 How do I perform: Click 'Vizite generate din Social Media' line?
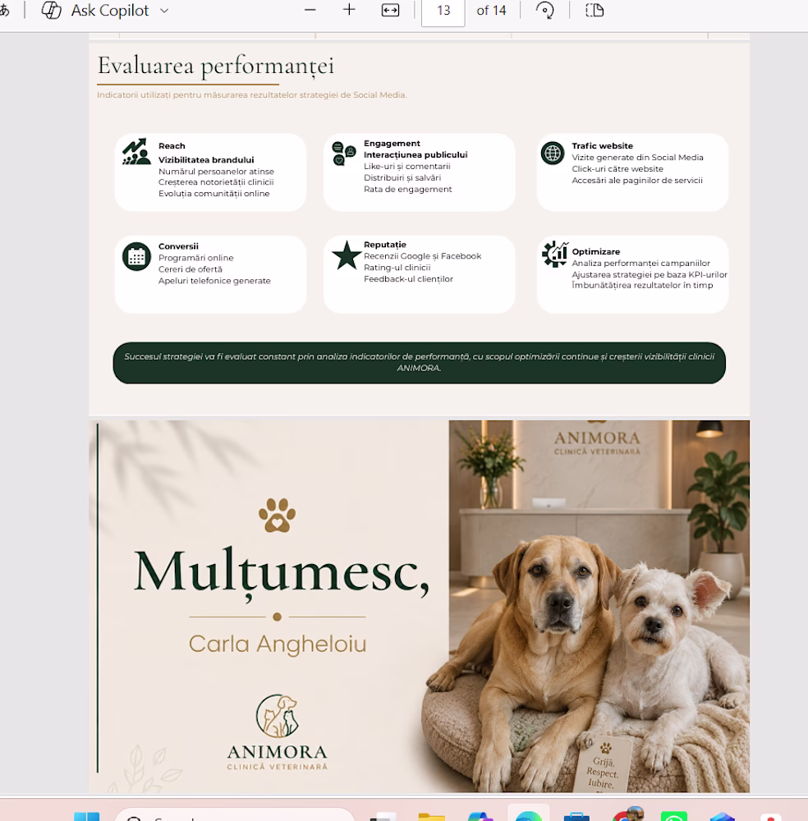pyautogui.click(x=637, y=158)
